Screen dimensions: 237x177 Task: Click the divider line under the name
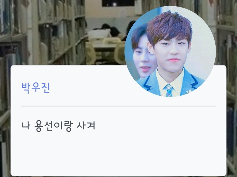point(118,106)
